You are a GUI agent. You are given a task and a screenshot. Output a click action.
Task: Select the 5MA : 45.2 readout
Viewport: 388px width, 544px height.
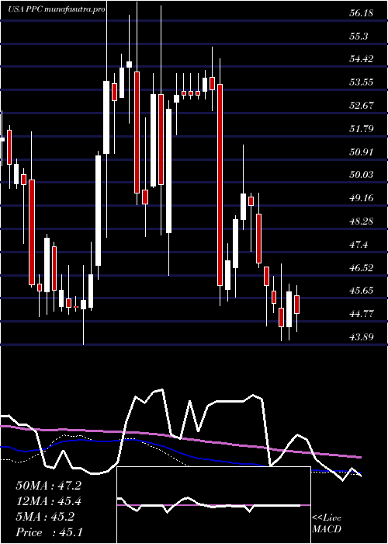tap(45, 517)
